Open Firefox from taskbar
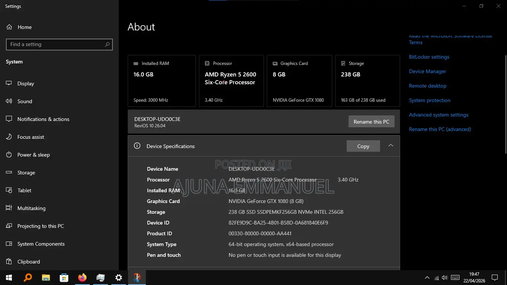 pyautogui.click(x=82, y=278)
